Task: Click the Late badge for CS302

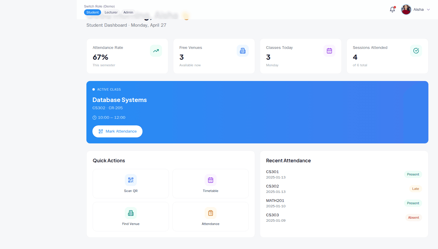Action: (415, 189)
